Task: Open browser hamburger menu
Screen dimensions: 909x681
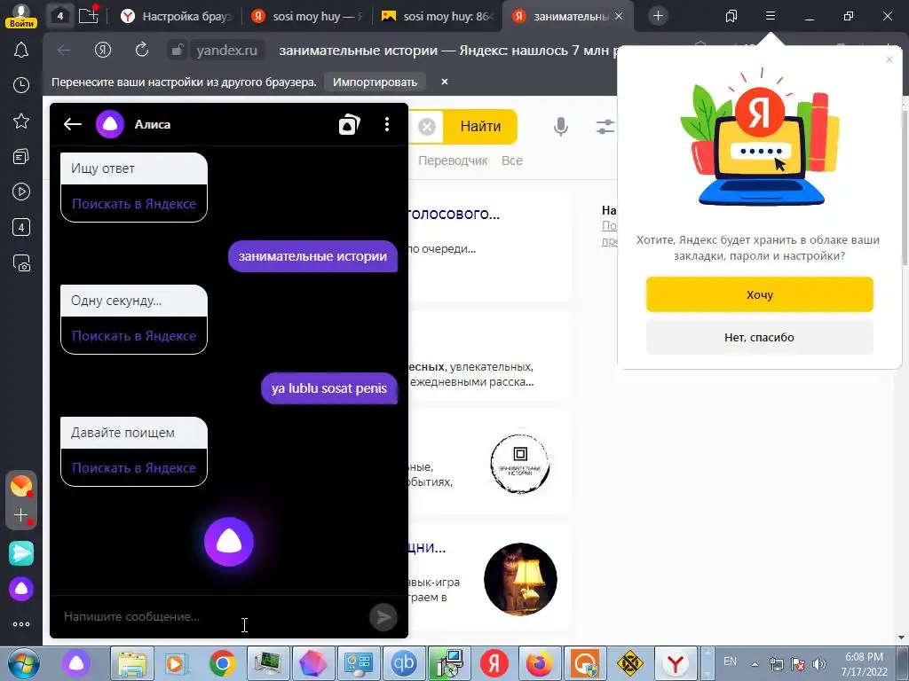Action: (x=771, y=16)
